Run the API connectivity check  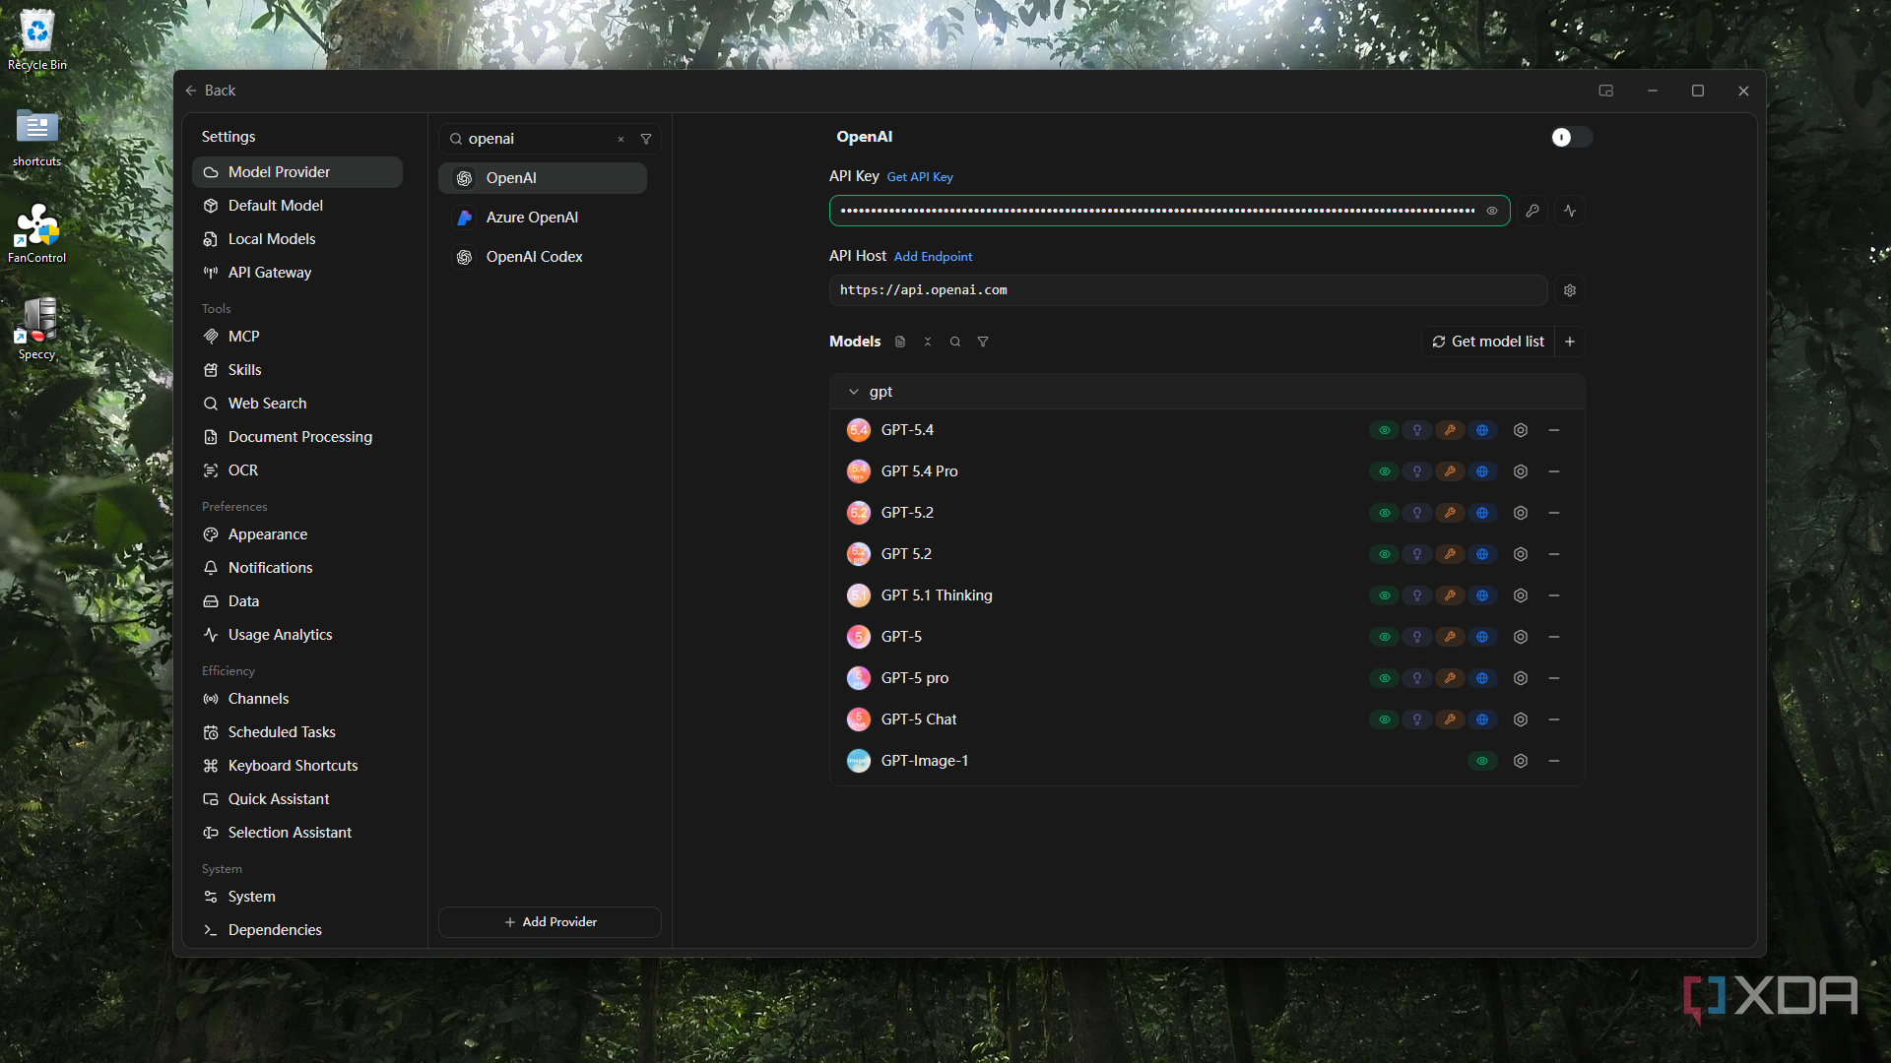coord(1570,211)
